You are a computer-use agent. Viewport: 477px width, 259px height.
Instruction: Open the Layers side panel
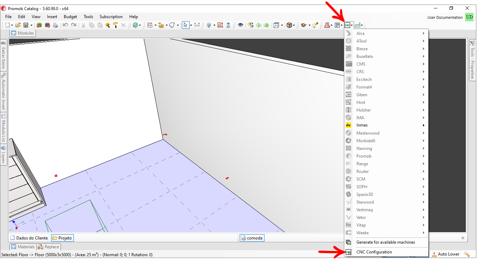pos(3,155)
